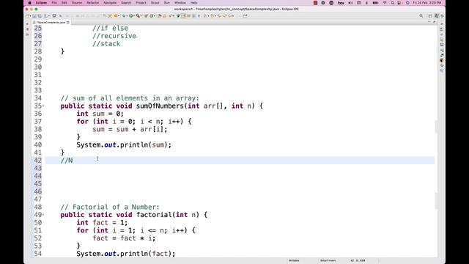469x264 pixels.
Task: Click the factorial method name on line 49
Action: 154,215
